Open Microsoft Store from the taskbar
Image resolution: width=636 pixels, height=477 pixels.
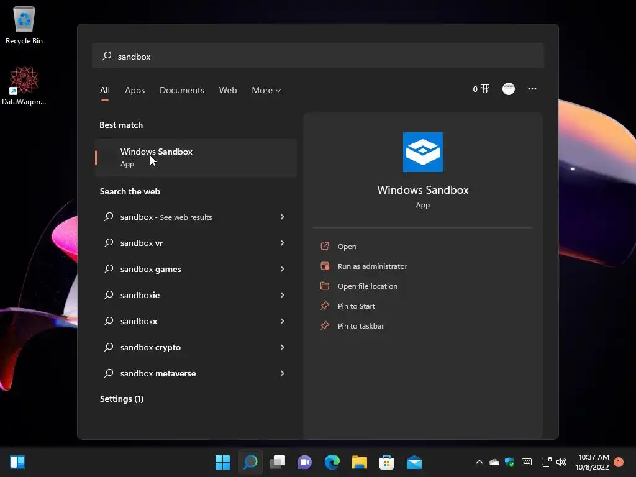click(386, 462)
